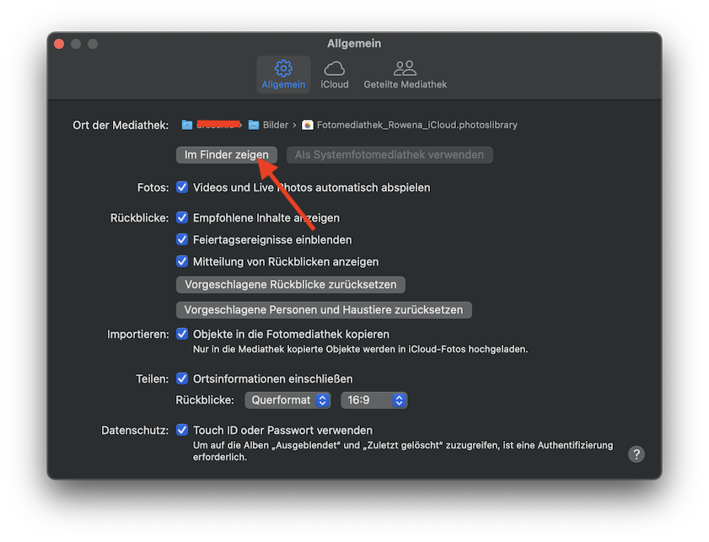
Task: Switch to the iCloud tab
Action: (335, 74)
